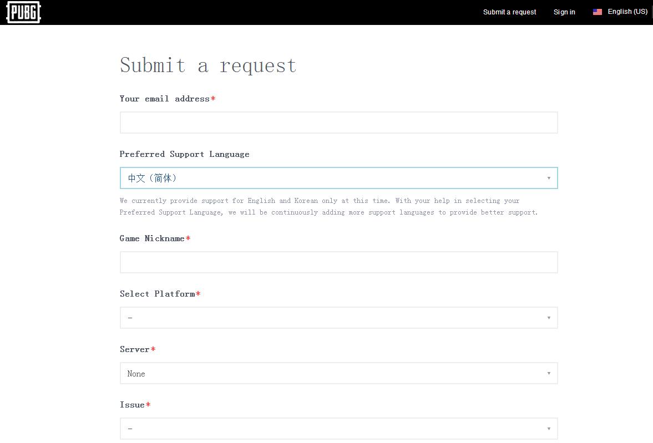Viewport: 653px width, 443px height.
Task: Expand the Select Platform dropdown
Action: tap(338, 318)
